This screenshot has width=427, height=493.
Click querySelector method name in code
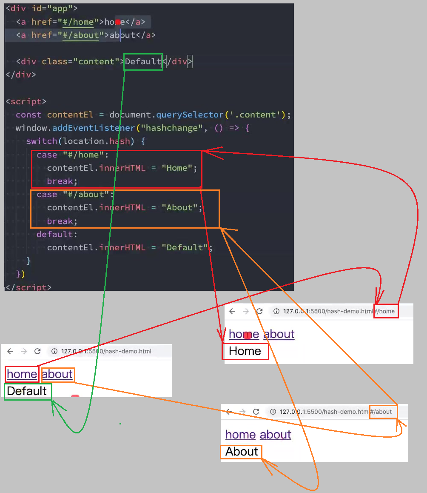190,115
